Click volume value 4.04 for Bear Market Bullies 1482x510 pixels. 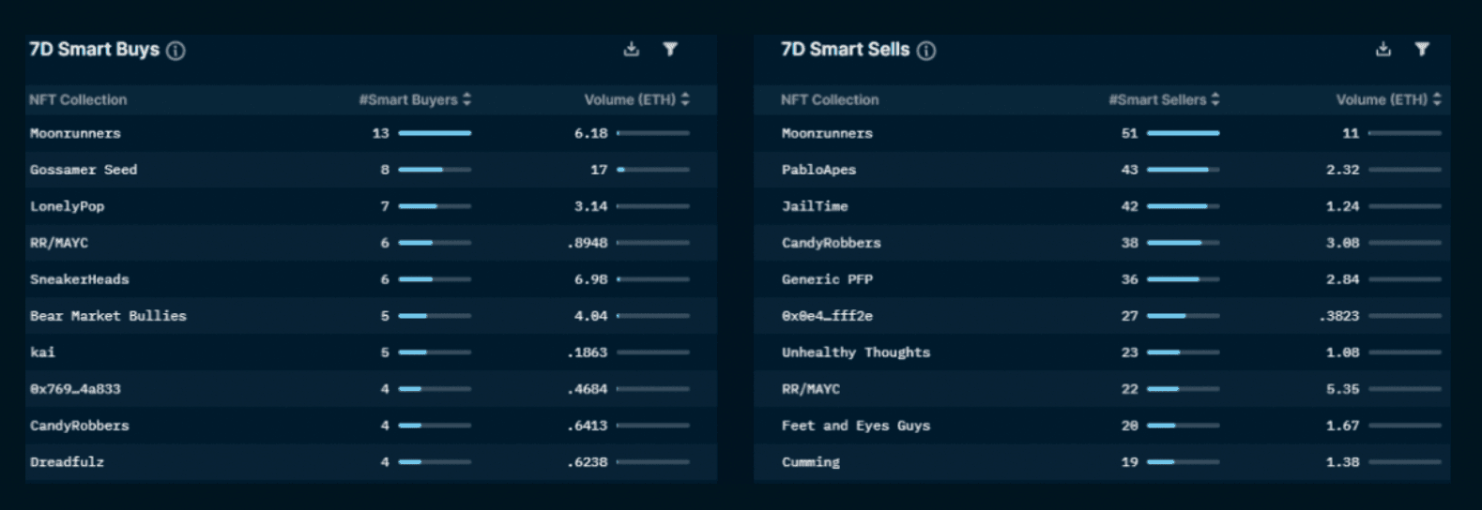[x=591, y=316]
